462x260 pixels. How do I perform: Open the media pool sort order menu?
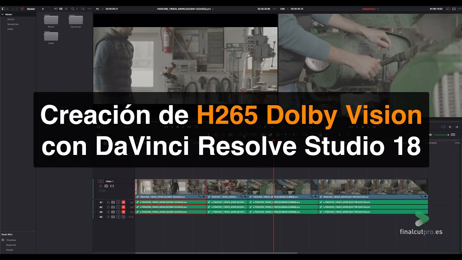coord(83,9)
